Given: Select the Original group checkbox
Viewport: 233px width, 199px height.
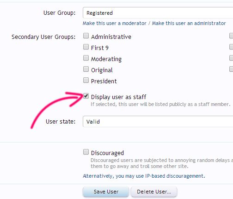Looking at the screenshot, I should tap(86, 69).
